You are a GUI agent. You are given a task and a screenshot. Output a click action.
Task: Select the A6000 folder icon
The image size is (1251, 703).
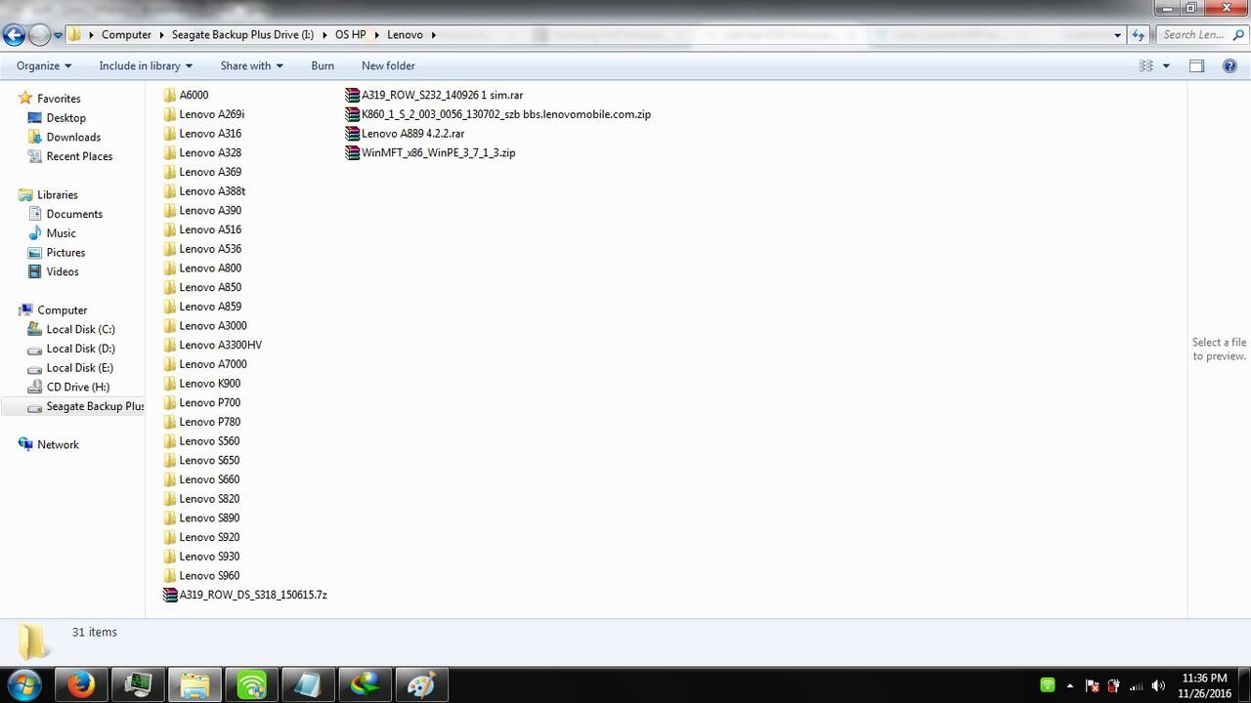[170, 96]
